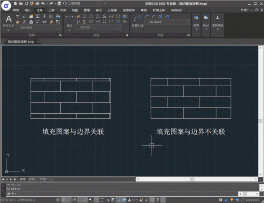Click the undo arrow in quick access toolbar
Image resolution: width=264 pixels, height=203 pixels.
pos(43,3)
